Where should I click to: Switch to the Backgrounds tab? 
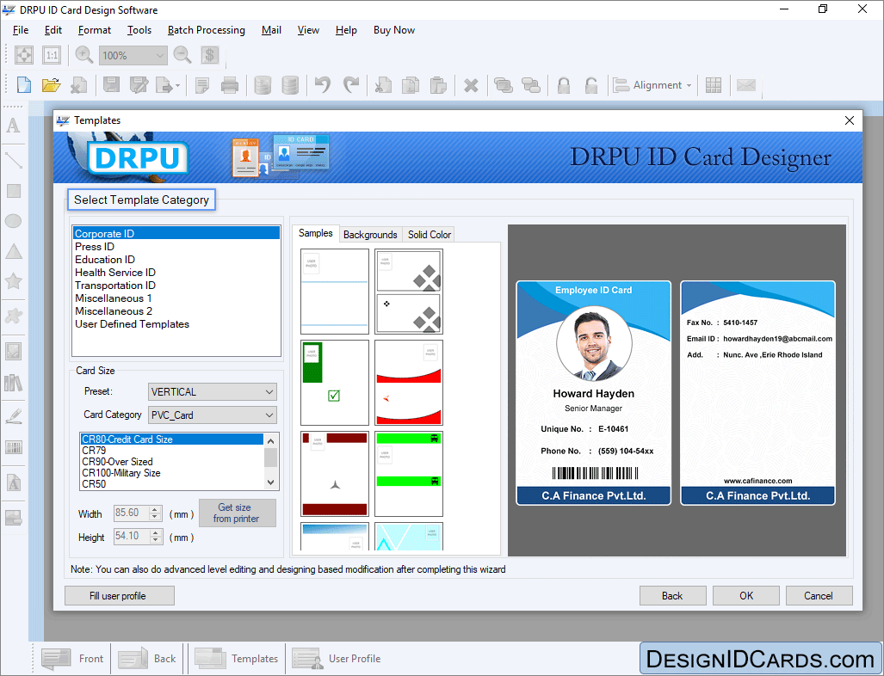click(x=370, y=234)
